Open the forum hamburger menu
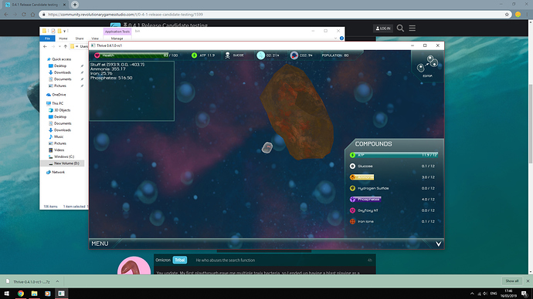The width and height of the screenshot is (533, 299). [412, 29]
